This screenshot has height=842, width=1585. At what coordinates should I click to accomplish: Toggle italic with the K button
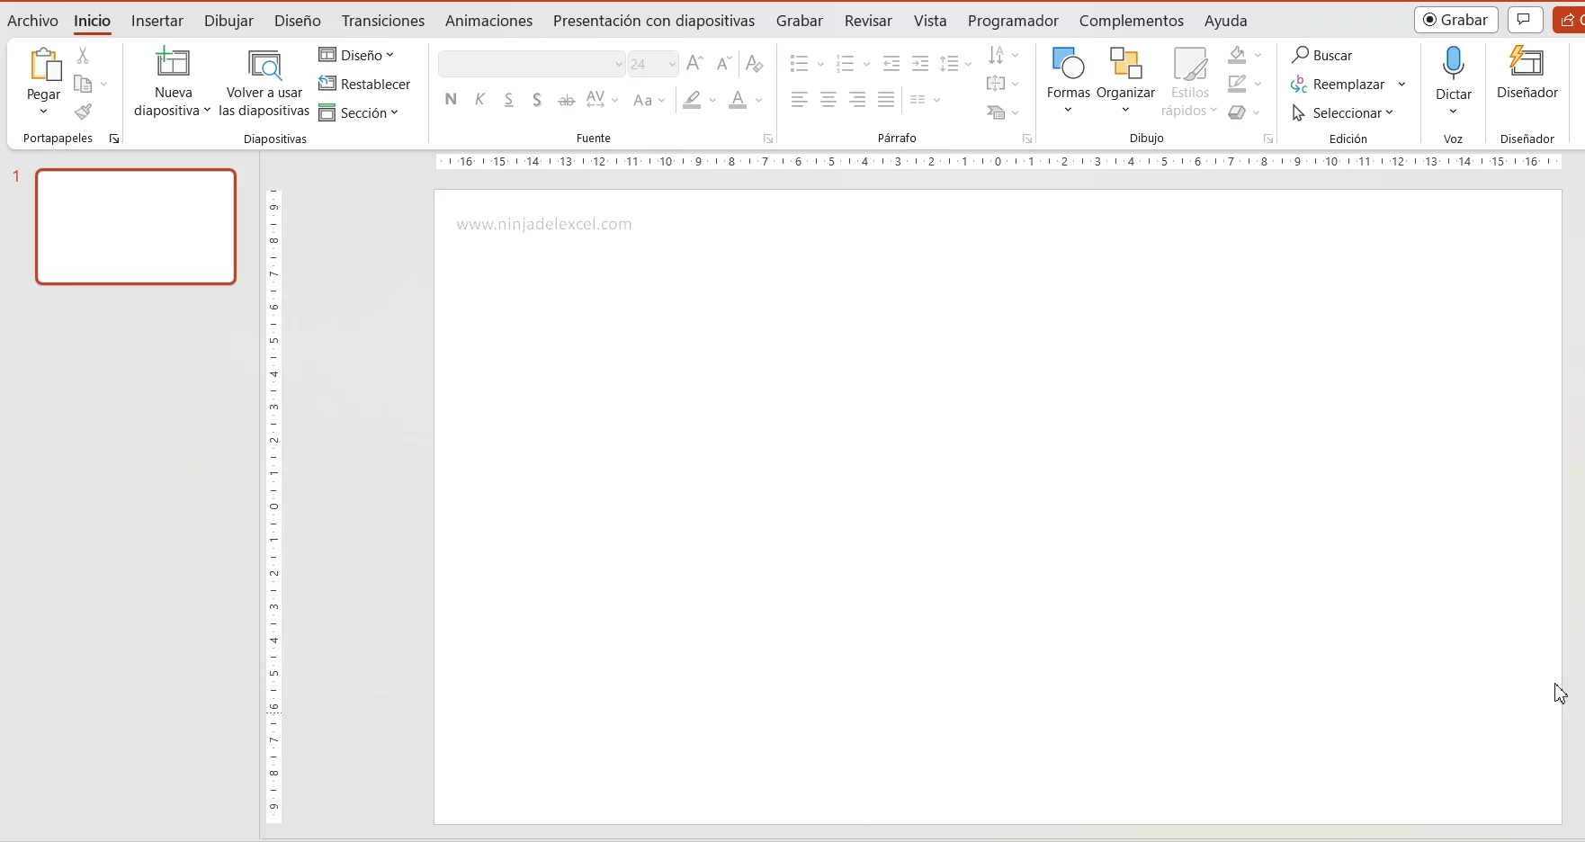[479, 100]
